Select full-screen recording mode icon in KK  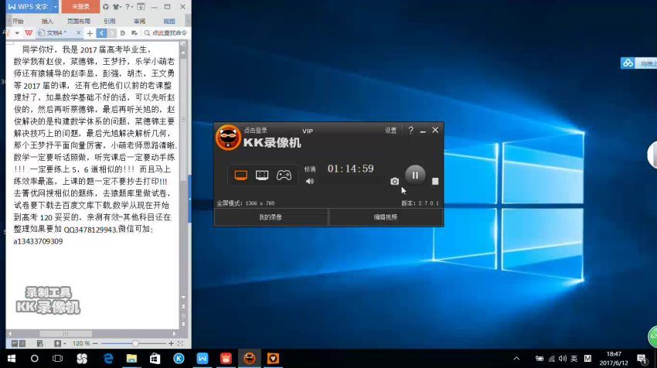[x=240, y=175]
